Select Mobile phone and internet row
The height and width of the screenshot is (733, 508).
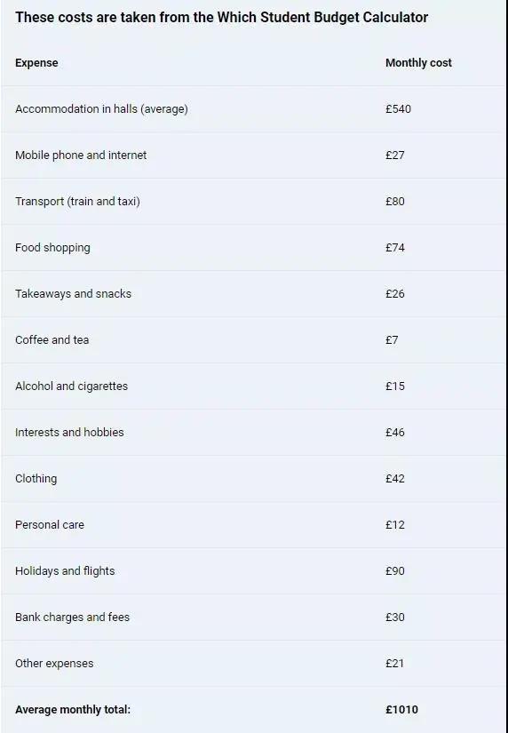coord(254,155)
